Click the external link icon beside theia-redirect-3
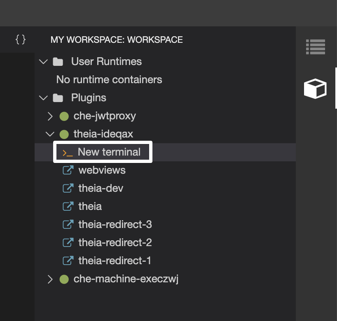 68,224
